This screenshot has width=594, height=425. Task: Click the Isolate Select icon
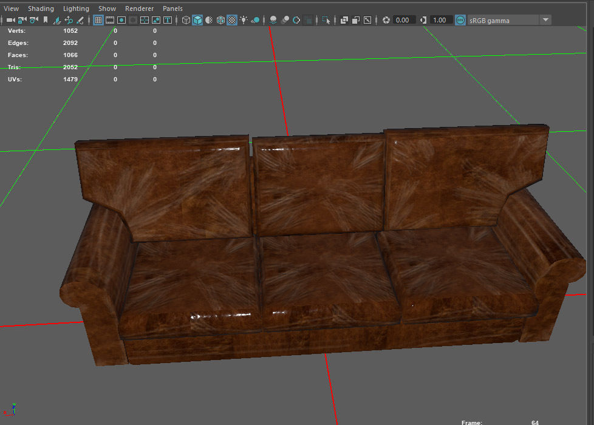(326, 20)
